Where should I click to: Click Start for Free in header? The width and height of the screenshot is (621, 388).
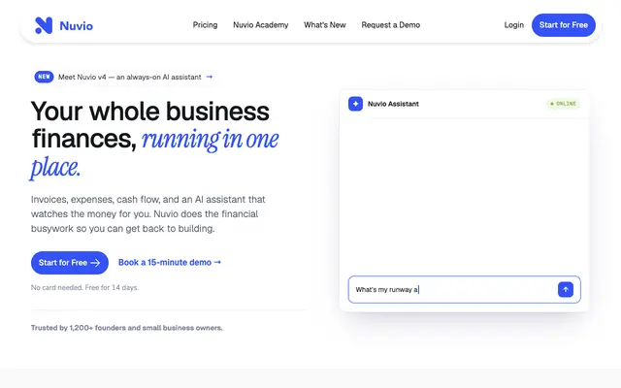click(564, 25)
